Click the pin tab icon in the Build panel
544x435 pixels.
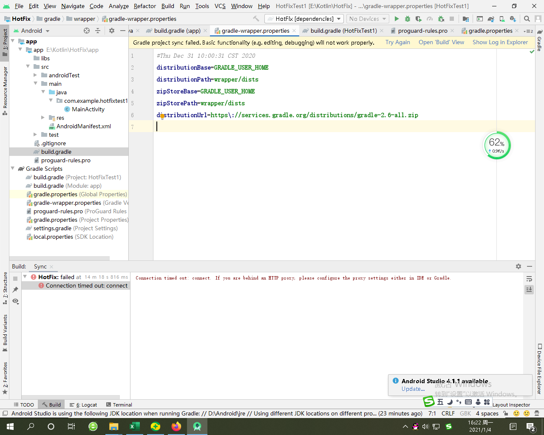point(15,290)
